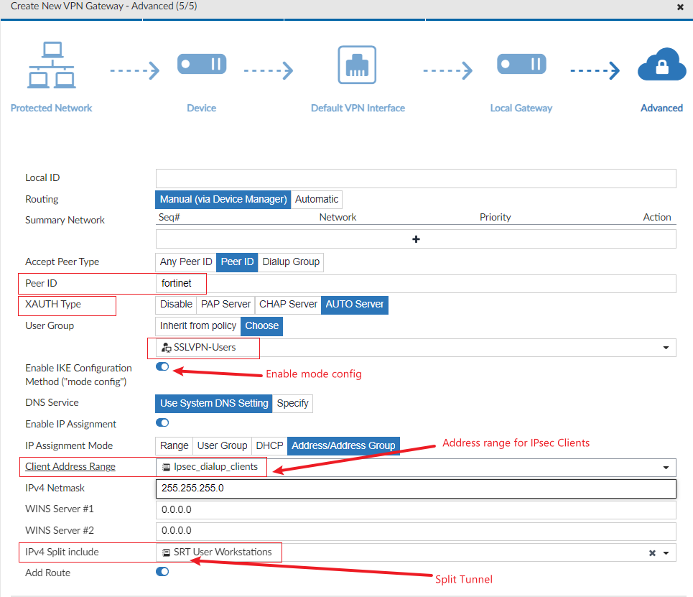Click the Default VPN Interface step icon

pos(357,65)
